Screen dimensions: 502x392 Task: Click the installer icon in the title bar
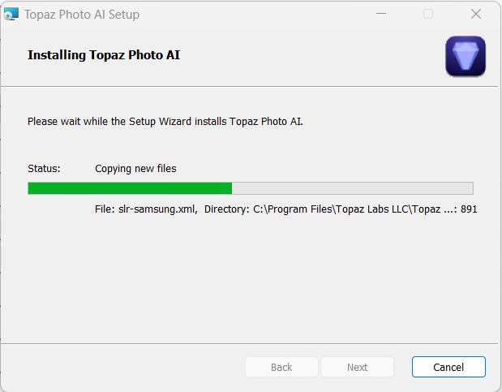11,14
